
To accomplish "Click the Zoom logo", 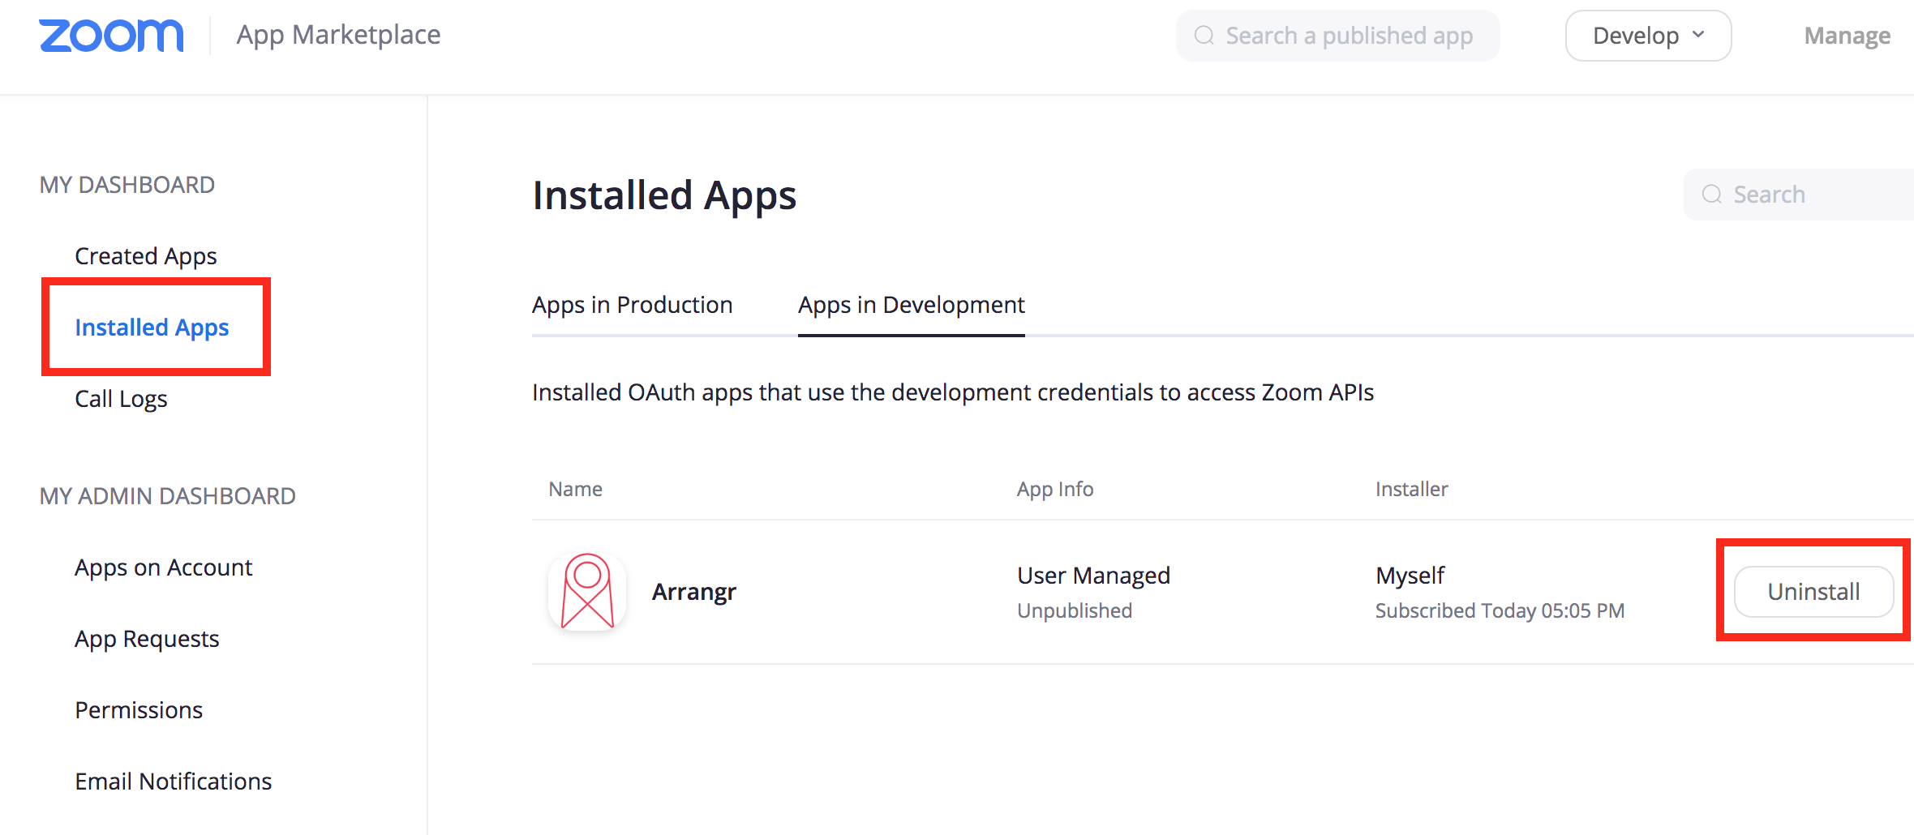I will point(111,36).
